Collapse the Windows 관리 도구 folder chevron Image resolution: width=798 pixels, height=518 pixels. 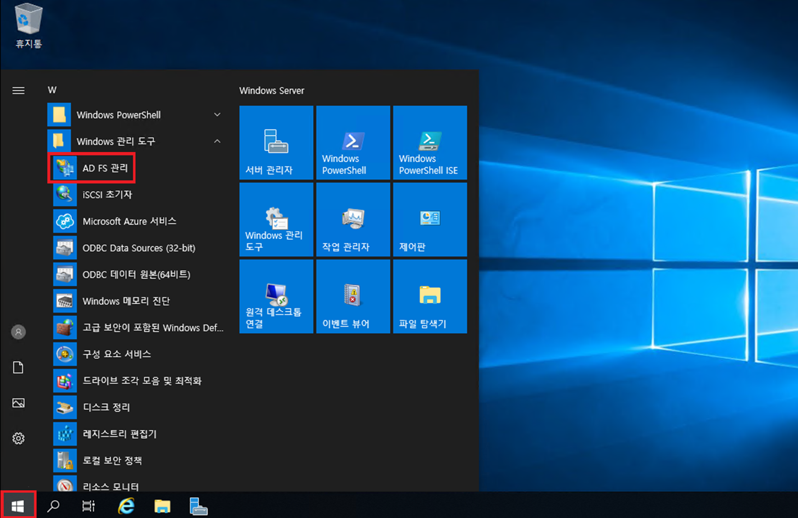(217, 141)
